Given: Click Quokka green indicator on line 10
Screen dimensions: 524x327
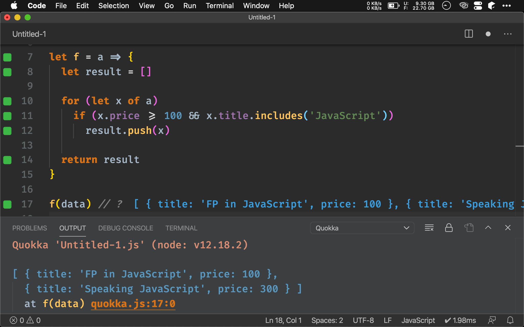Looking at the screenshot, I should (7, 101).
